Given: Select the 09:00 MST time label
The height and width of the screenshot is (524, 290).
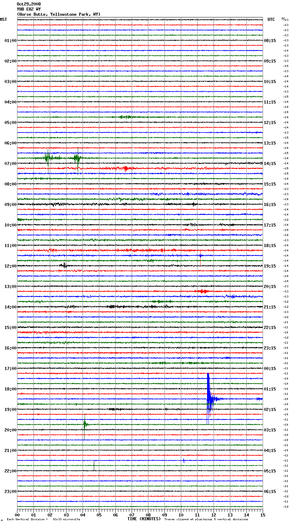Looking at the screenshot, I should [x=11, y=205].
